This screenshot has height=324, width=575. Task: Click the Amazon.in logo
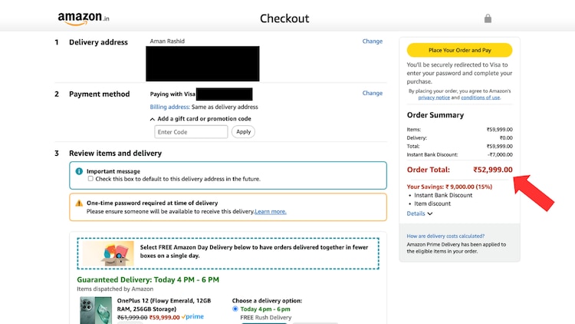(84, 18)
